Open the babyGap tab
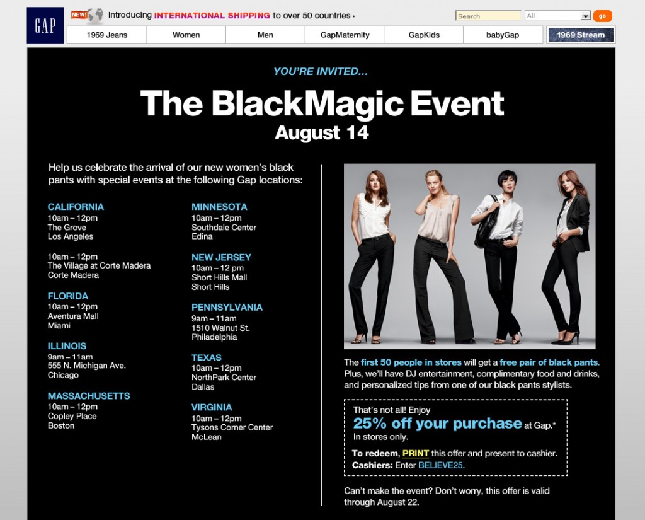645x520 pixels. [x=503, y=35]
